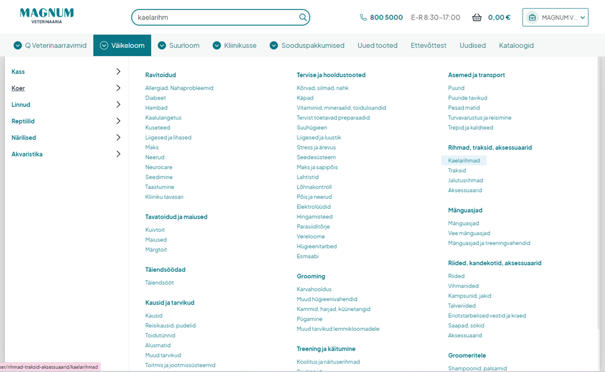Click the circle chevron icon beside Q Veterinaarravimid

point(18,45)
